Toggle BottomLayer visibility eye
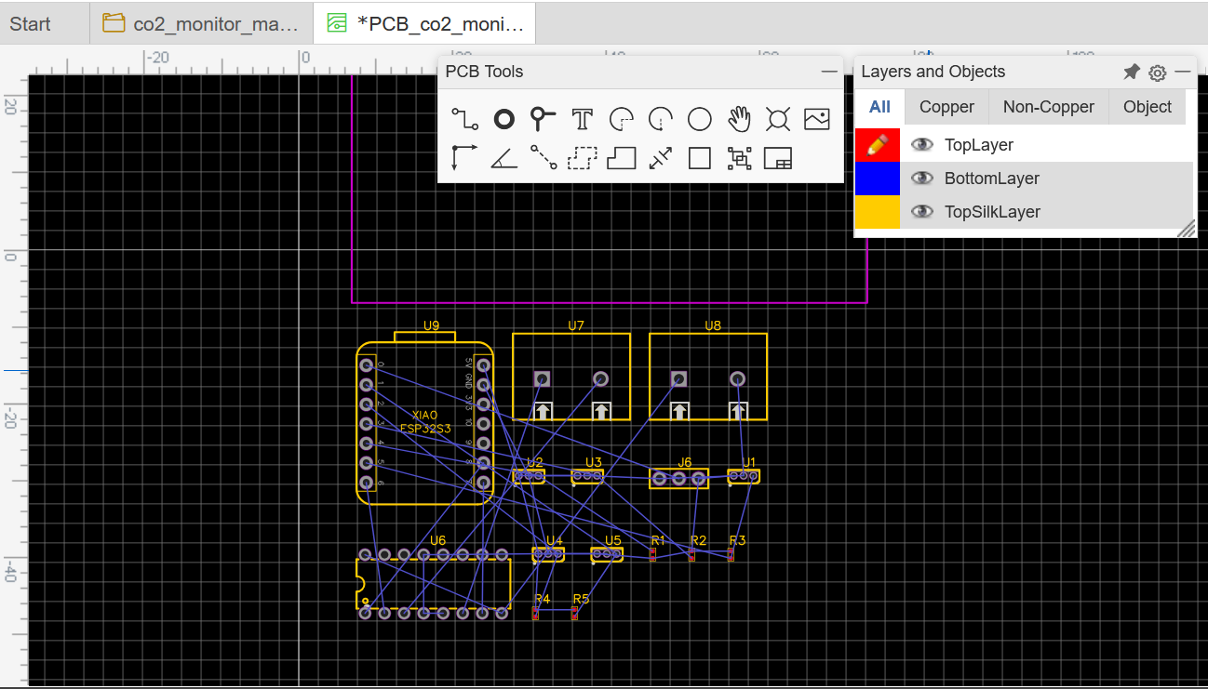Screen dimensions: 1208x689 (921, 178)
